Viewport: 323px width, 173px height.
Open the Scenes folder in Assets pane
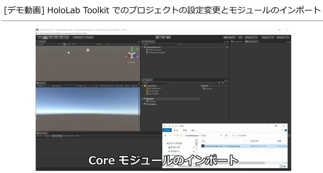click(x=208, y=89)
